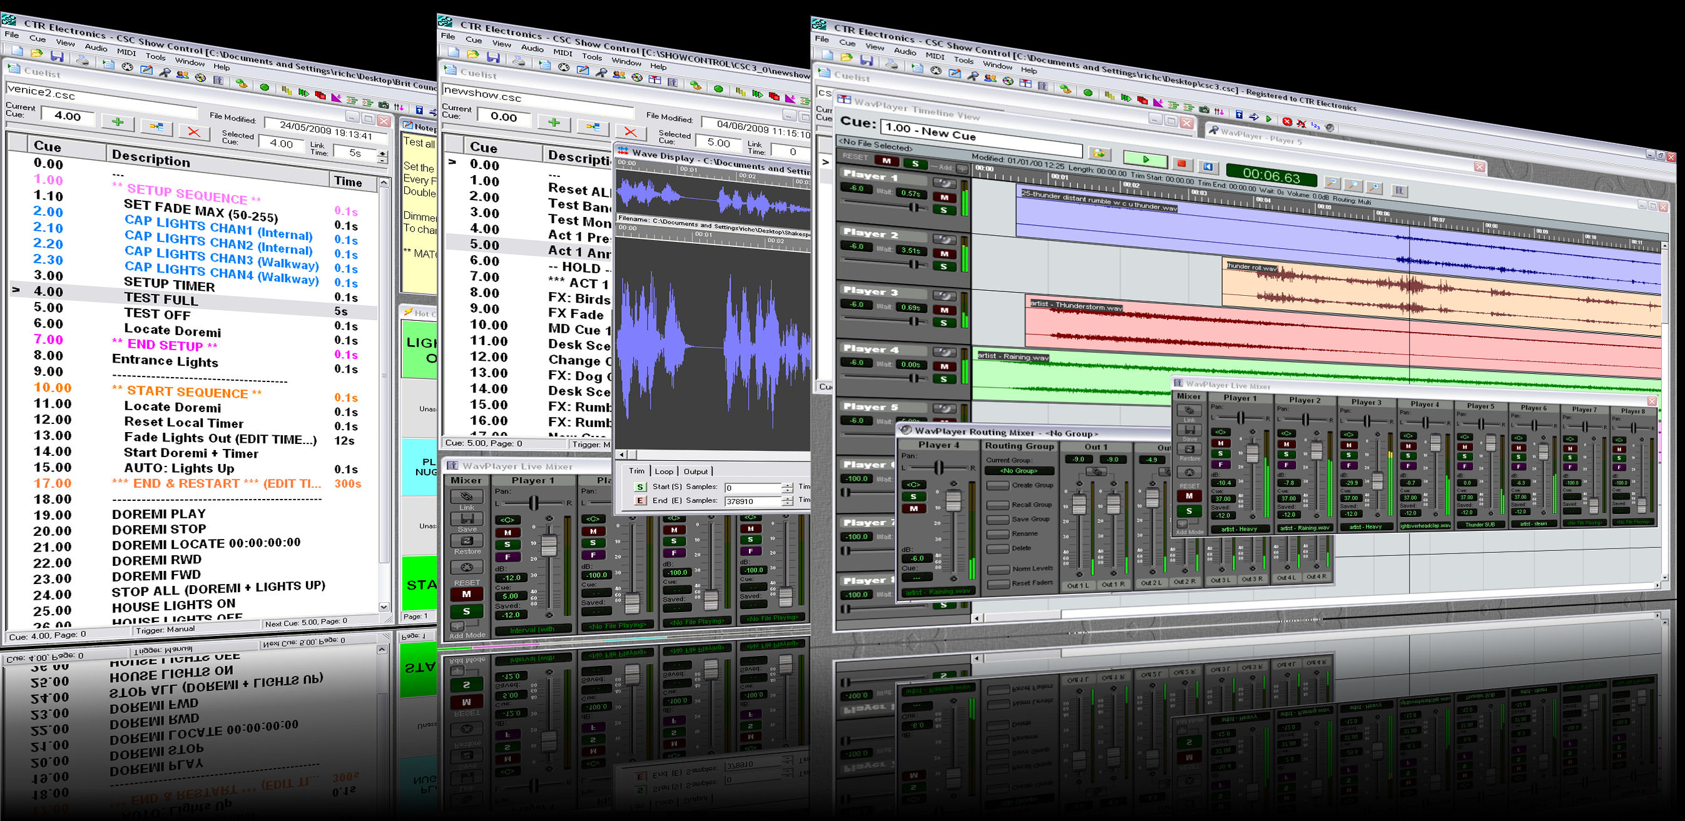Click red X delete-cue button in venice2 cuelist
Image resolution: width=1685 pixels, height=821 pixels.
(193, 132)
